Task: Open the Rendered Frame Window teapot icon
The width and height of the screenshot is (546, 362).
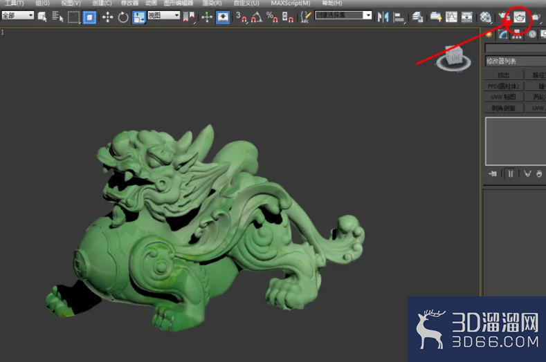Action: 520,17
